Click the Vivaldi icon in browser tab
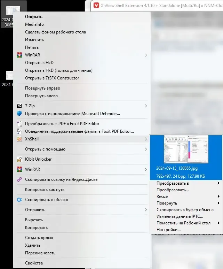 pyautogui.click(x=96, y=5)
